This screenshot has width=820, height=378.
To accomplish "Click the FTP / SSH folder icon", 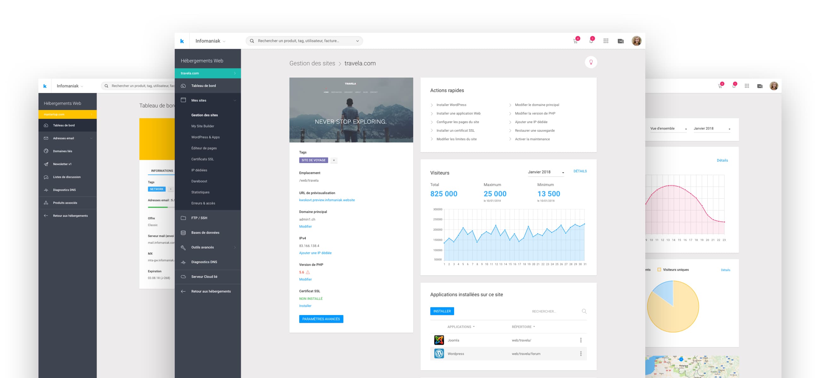I will (183, 218).
